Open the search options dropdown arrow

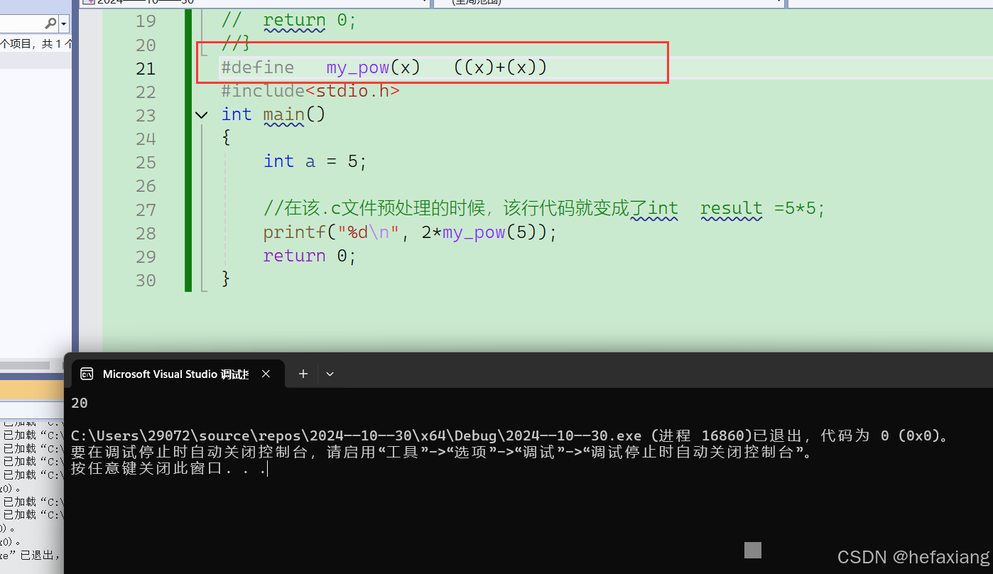point(63,23)
